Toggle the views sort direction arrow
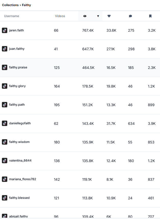160x219 pixels. pos(98,16)
